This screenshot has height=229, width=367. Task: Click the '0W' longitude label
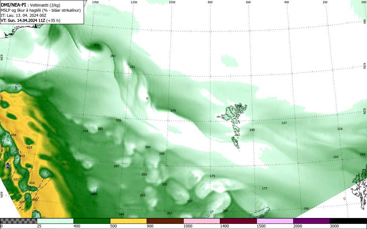point(363,2)
